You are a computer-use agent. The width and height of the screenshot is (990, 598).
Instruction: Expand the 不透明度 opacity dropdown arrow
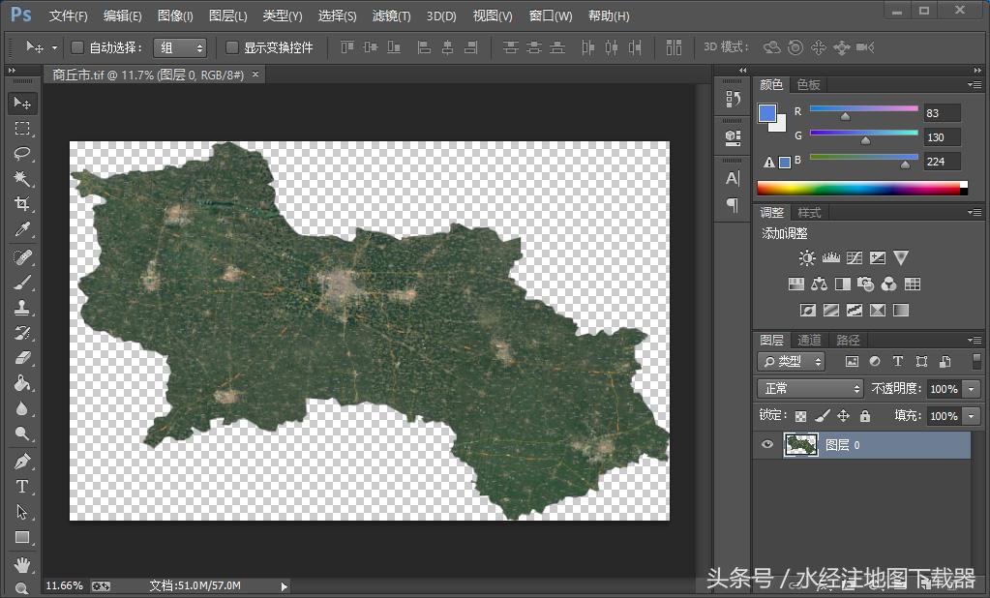[972, 389]
